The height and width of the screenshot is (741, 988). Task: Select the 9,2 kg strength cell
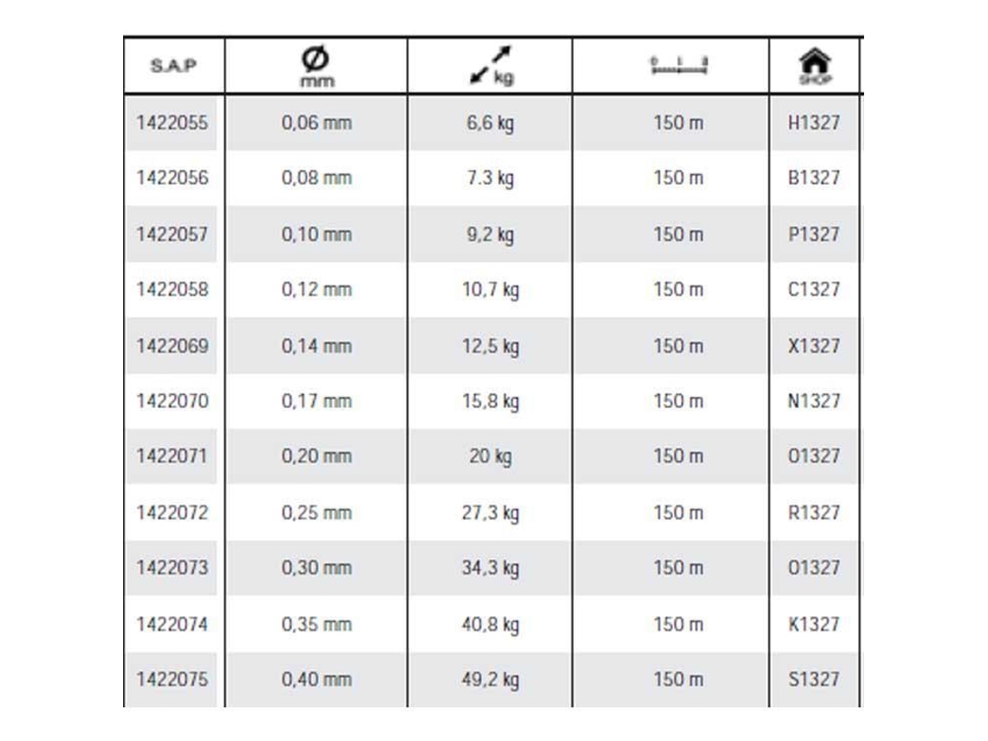click(491, 234)
